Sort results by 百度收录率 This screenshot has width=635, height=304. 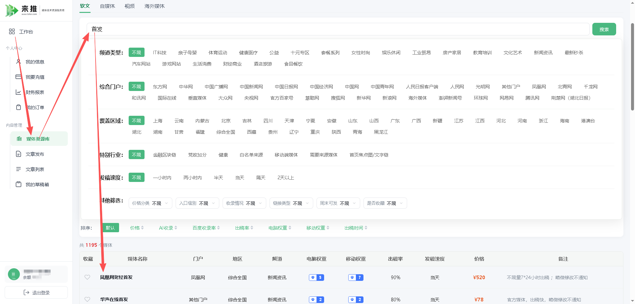pos(206,228)
